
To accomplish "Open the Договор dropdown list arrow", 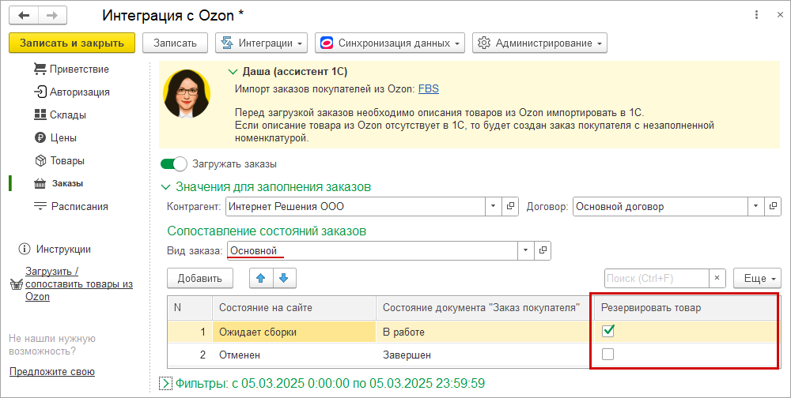I will tap(755, 206).
